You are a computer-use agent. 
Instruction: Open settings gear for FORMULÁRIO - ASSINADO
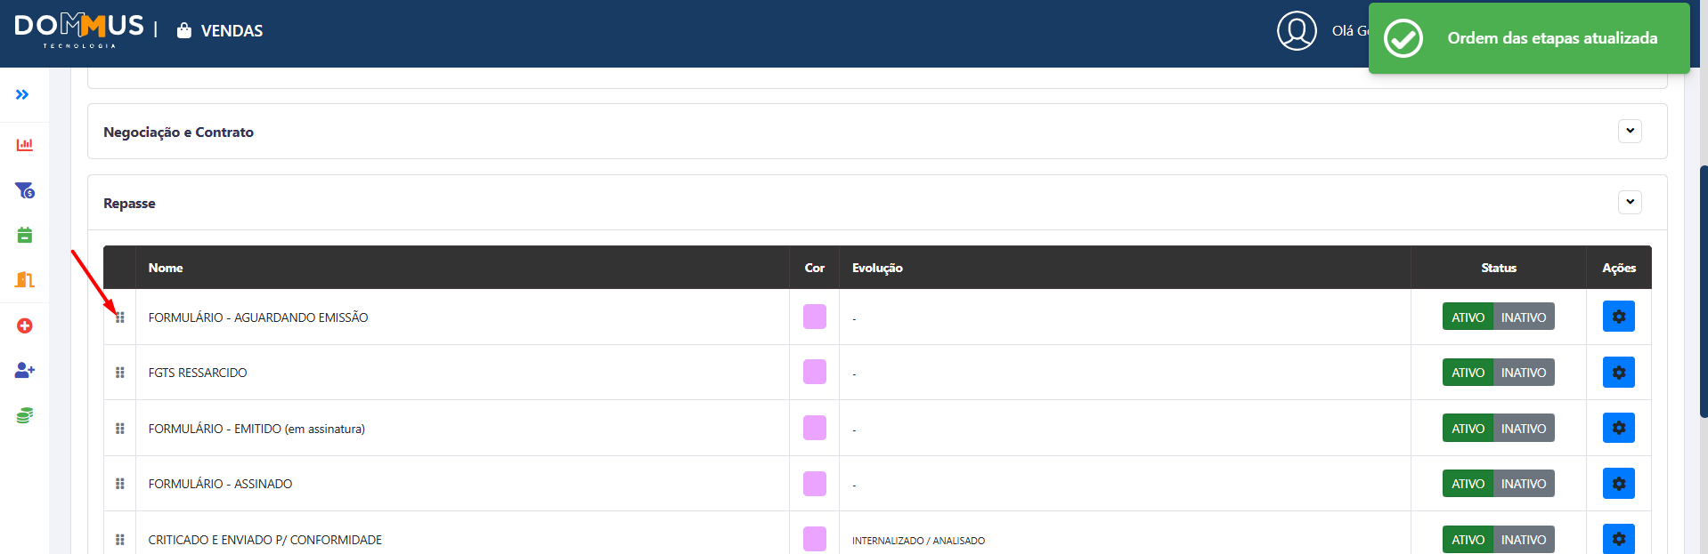[x=1618, y=484]
